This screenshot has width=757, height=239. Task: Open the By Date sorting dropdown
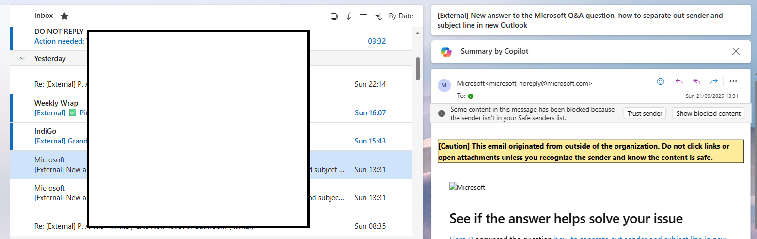401,16
